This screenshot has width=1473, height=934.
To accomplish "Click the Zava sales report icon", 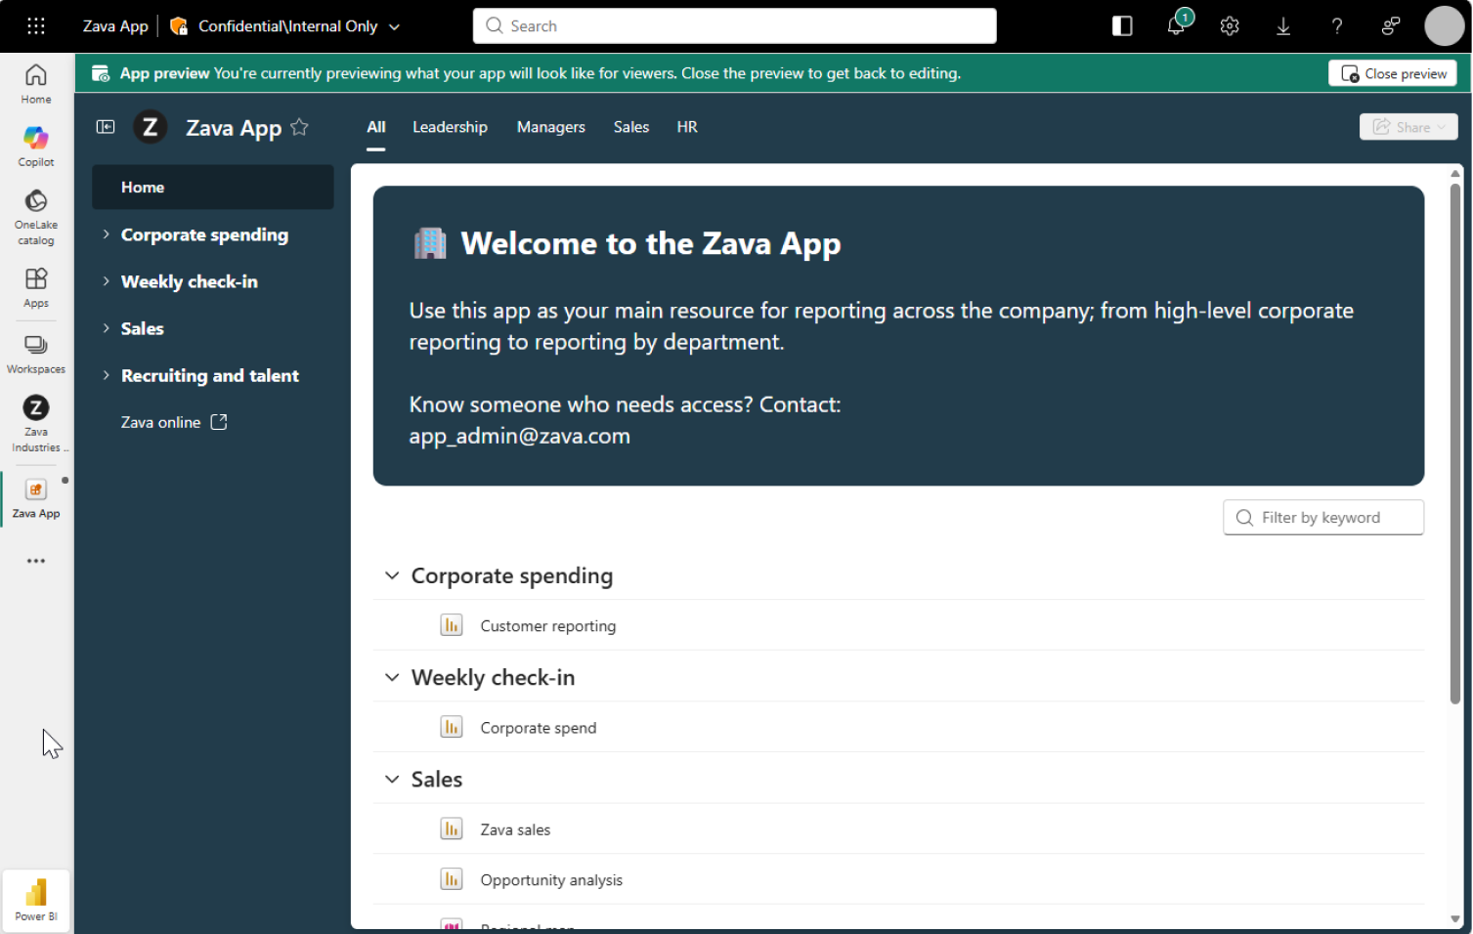I will point(452,828).
